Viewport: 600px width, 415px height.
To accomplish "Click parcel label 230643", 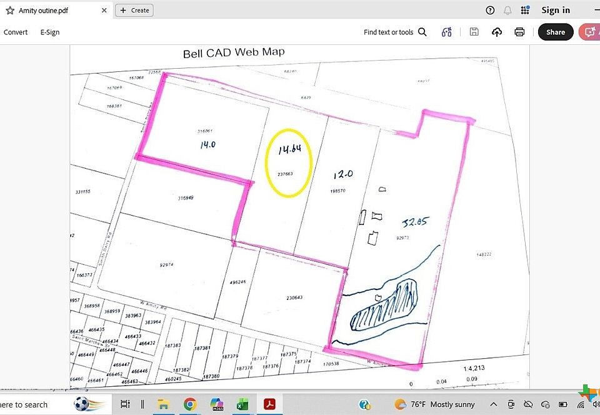I will [x=294, y=297].
